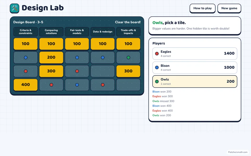
Task: Select the Bison player card
Action: pyautogui.click(x=195, y=68)
